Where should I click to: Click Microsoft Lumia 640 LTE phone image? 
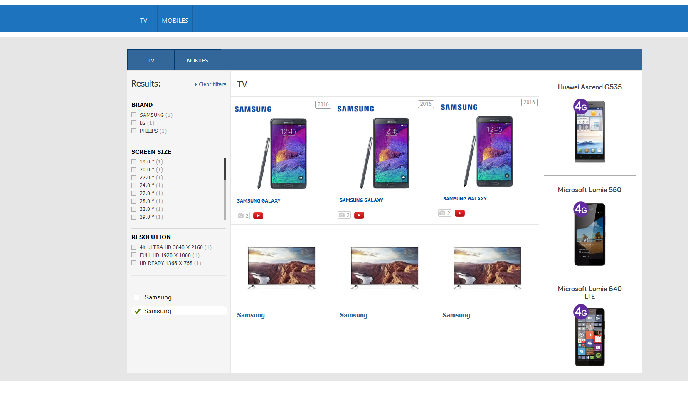[589, 337]
